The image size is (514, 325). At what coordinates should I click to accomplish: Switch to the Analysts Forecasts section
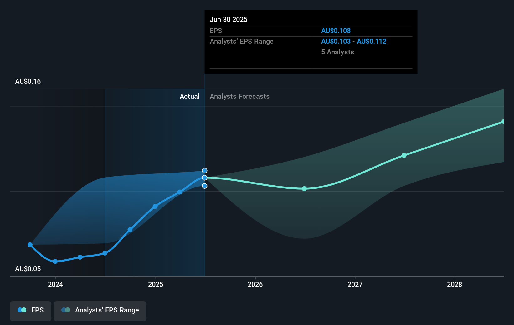pyautogui.click(x=239, y=96)
